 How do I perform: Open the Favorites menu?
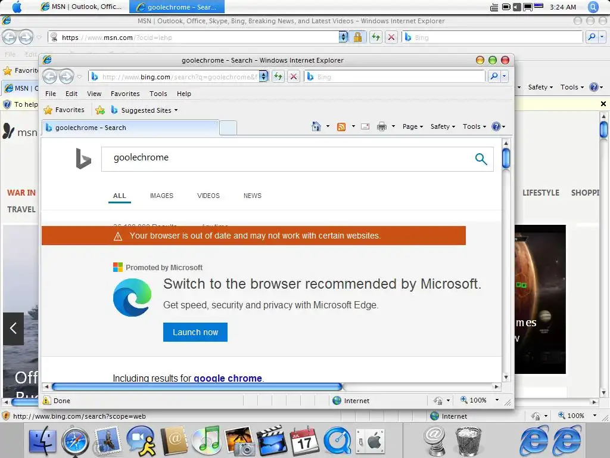[125, 94]
